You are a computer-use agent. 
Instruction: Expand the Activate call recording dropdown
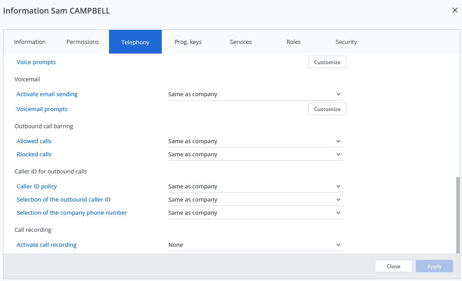(256, 245)
